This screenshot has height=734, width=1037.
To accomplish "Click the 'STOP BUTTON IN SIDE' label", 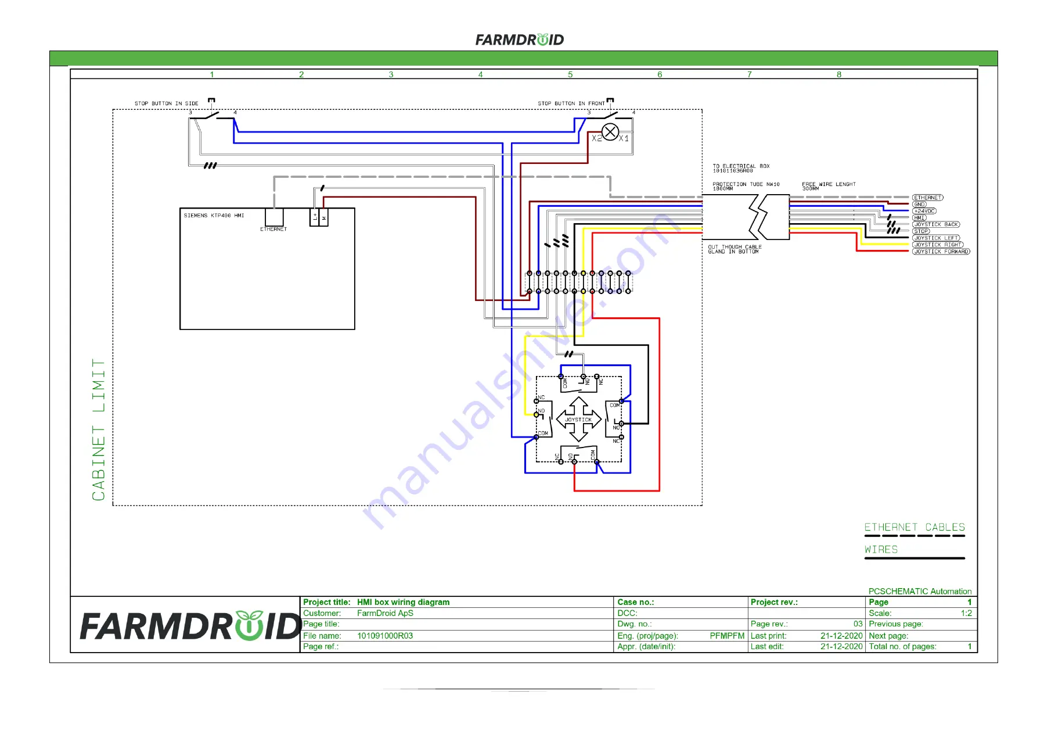I will [x=167, y=103].
